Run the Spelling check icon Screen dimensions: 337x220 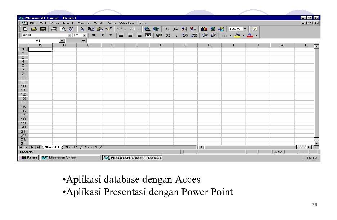tap(71, 29)
